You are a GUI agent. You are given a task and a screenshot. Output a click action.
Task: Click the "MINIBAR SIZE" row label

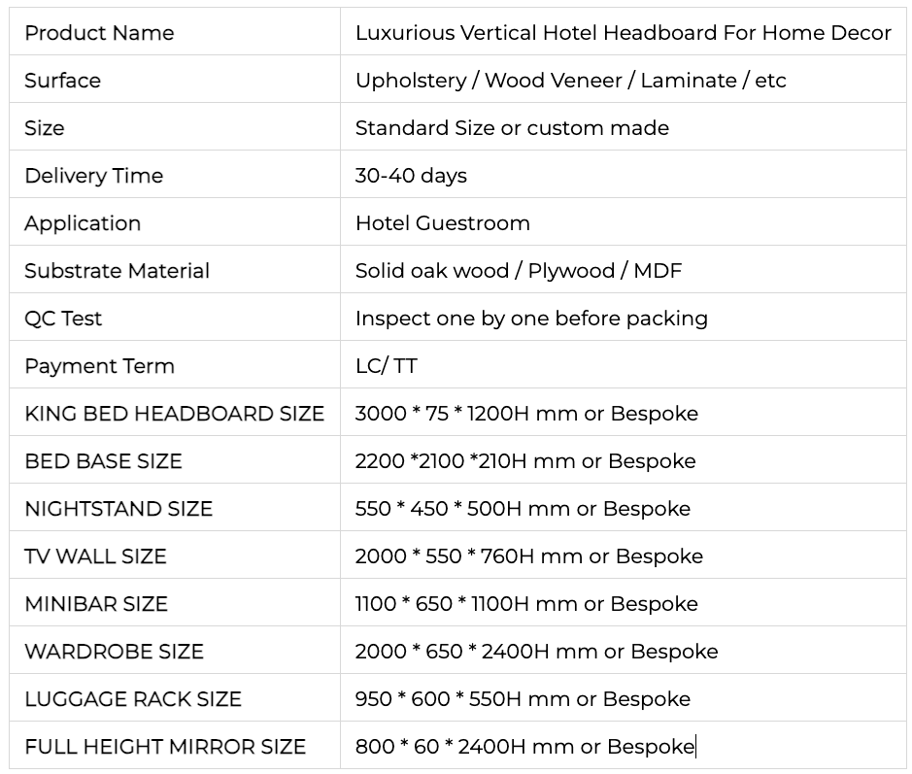(96, 604)
